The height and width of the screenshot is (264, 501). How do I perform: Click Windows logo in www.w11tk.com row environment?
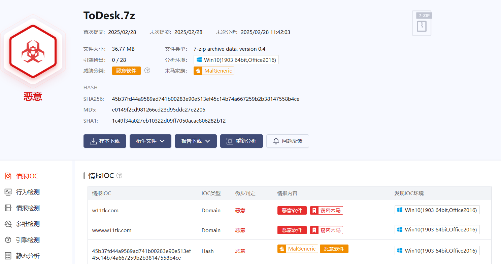(x=400, y=230)
